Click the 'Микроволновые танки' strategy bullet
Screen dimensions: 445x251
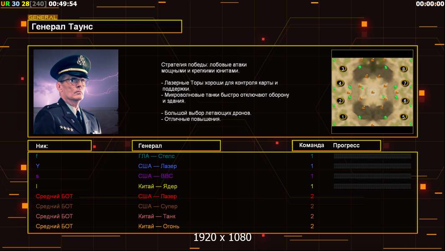[225, 98]
